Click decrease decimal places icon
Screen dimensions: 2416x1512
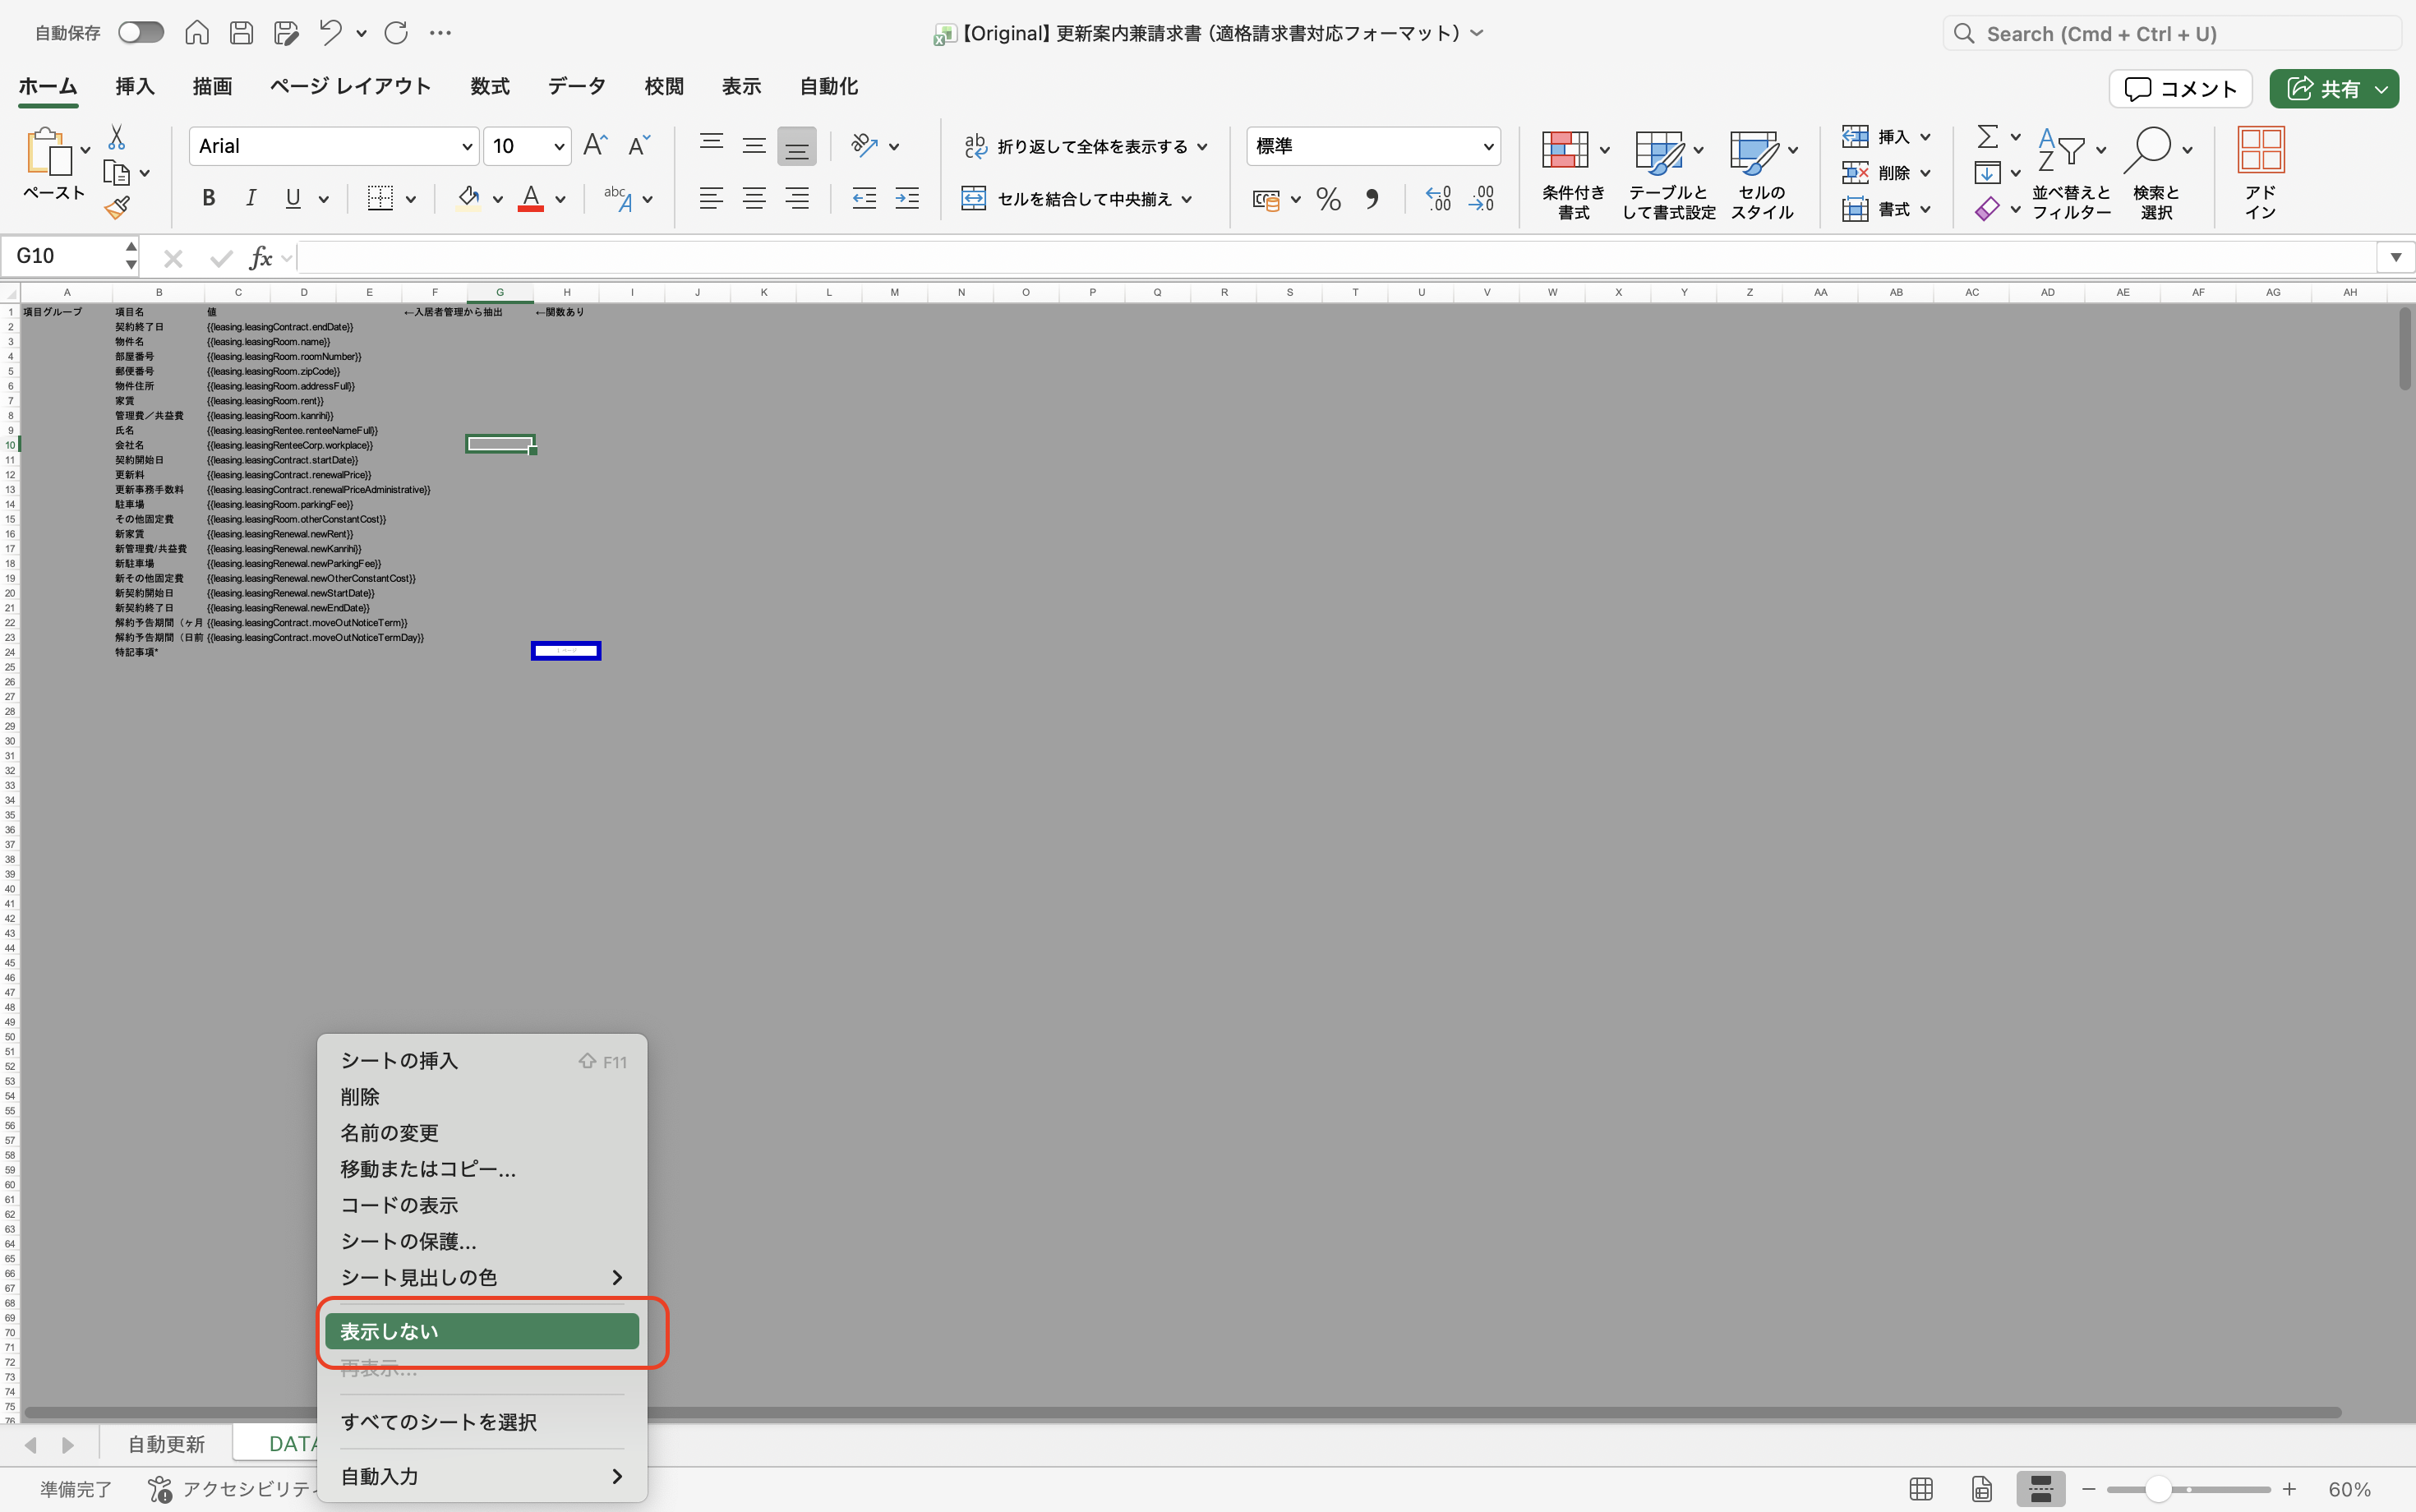(x=1481, y=199)
